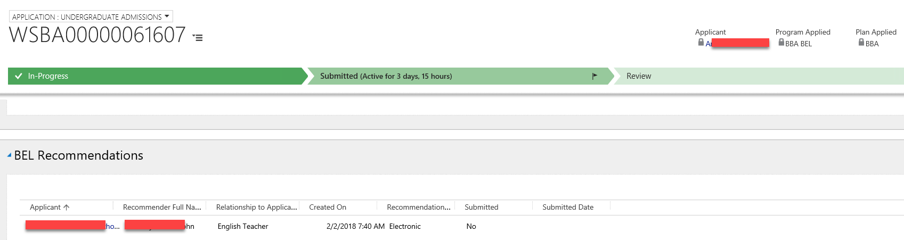
Task: Click the lock icon under Plan Applied
Action: click(861, 43)
